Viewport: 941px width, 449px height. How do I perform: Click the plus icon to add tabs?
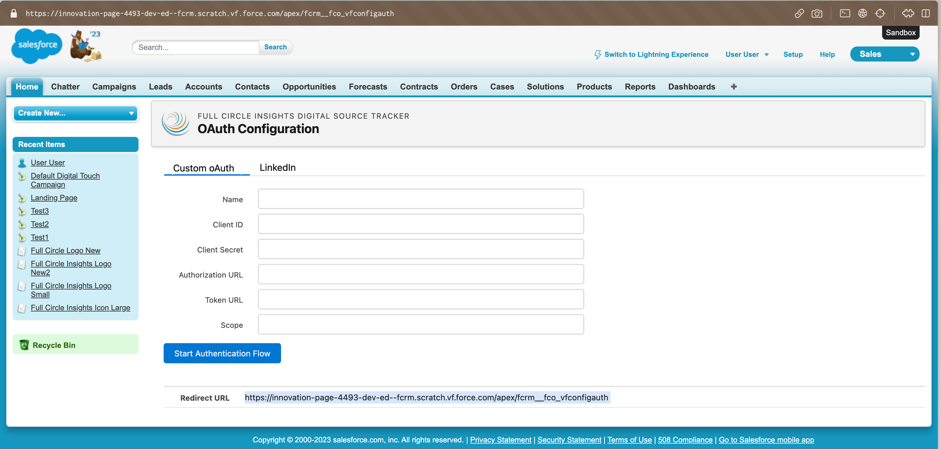point(734,87)
